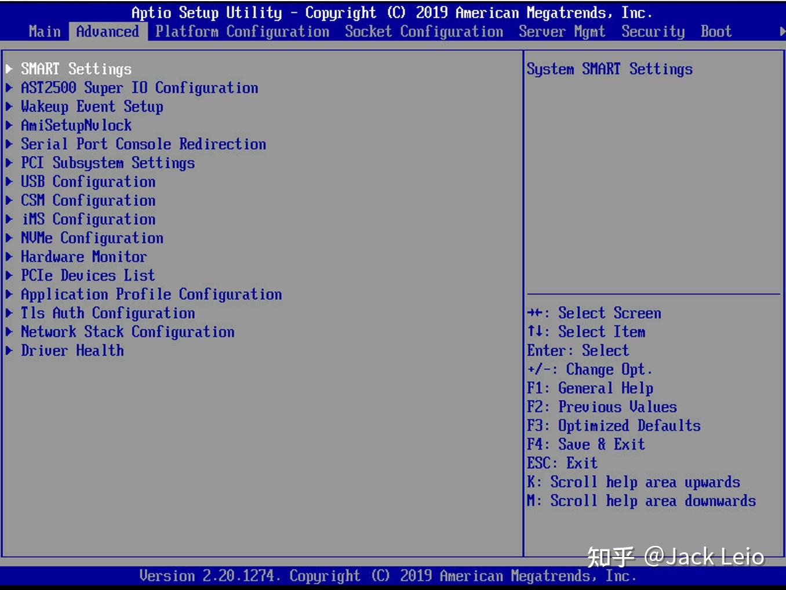
Task: Click the arrow beside CSM Configuration
Action: (x=9, y=200)
